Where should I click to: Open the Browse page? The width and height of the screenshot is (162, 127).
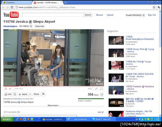click(x=99, y=15)
